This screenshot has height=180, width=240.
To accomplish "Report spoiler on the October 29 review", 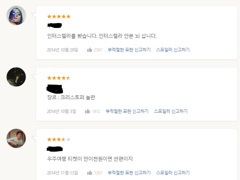I will click(x=173, y=50).
